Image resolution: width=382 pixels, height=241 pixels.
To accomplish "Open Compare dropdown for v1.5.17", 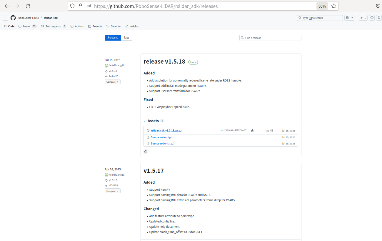I will click(x=113, y=191).
